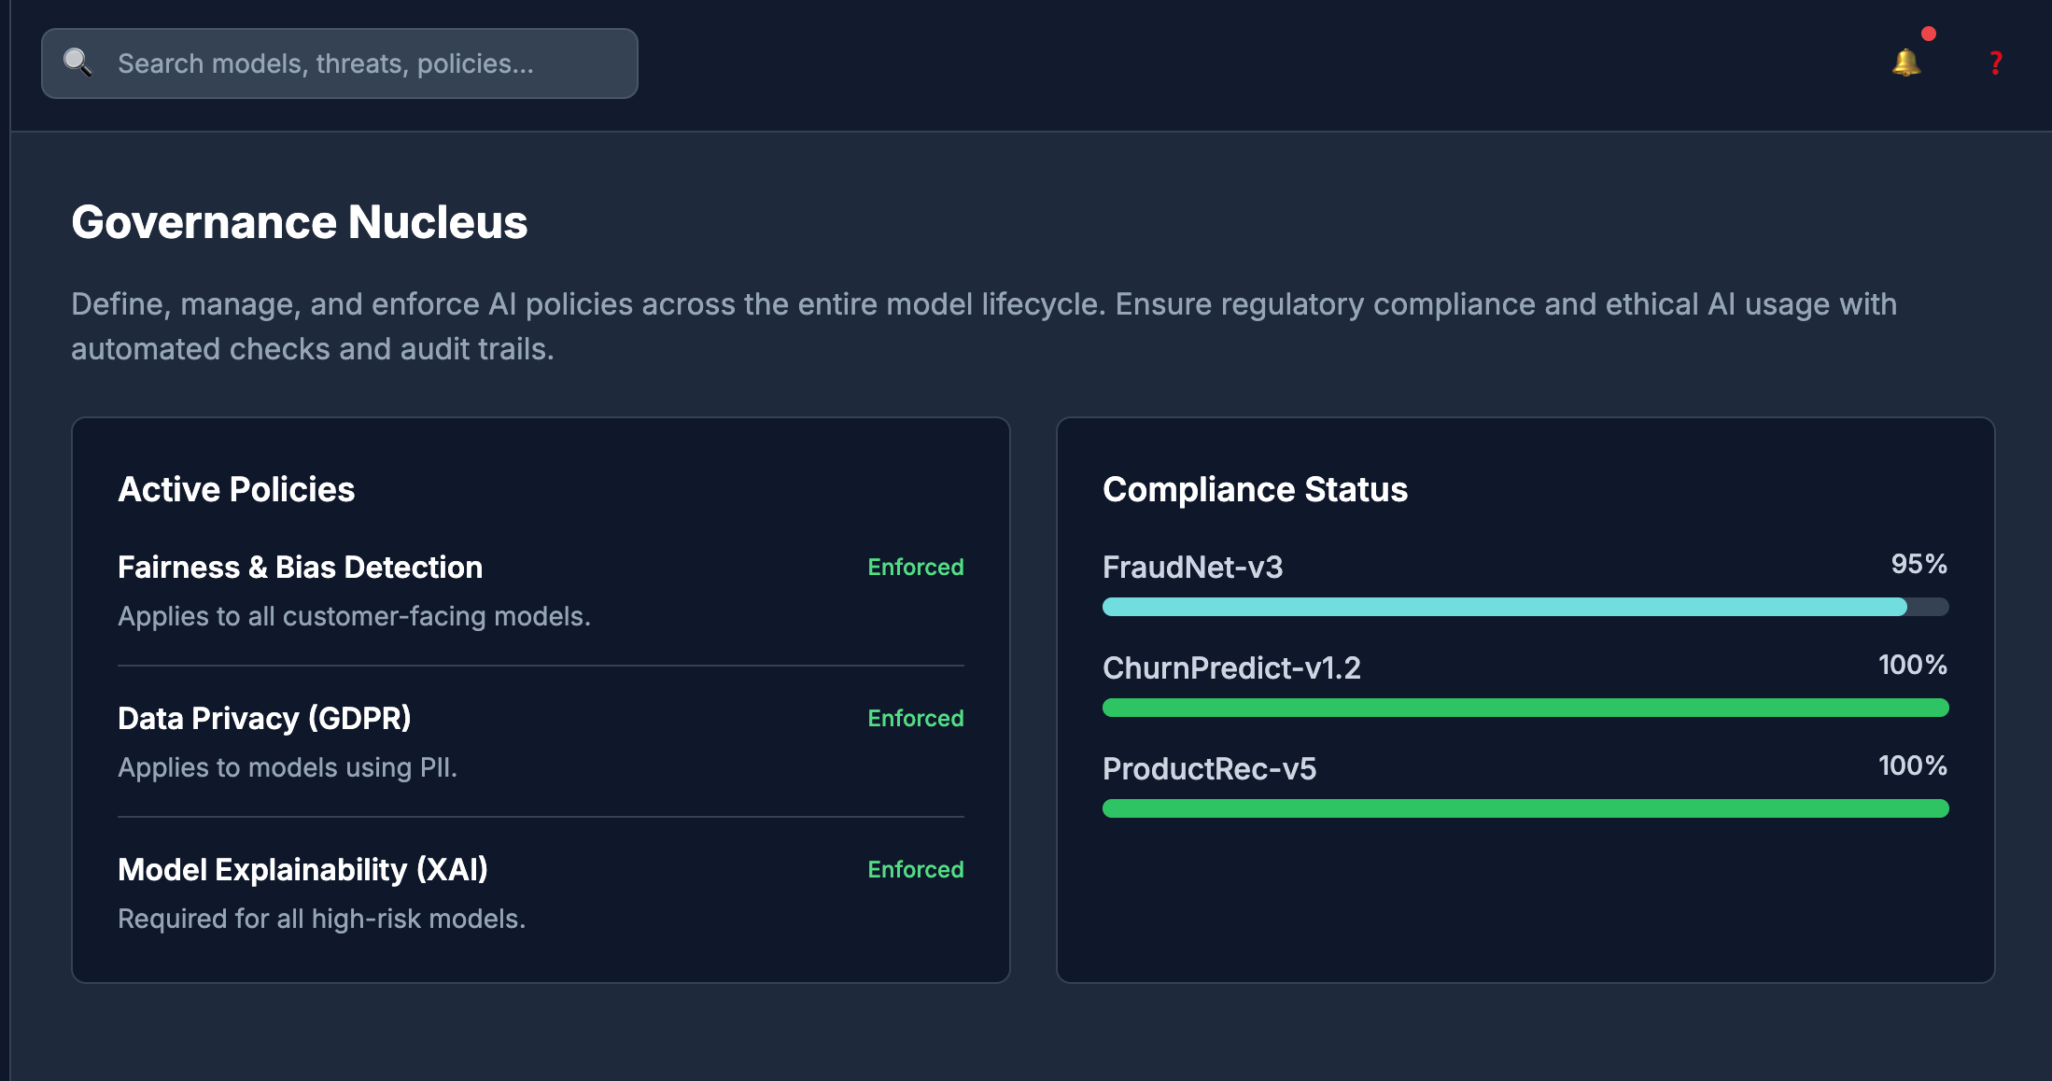Screen dimensions: 2052x1081
Task: Open the Fairness & Bias Detection policy
Action: click(x=300, y=567)
